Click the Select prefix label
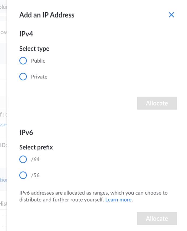The width and height of the screenshot is (187, 231). click(x=36, y=147)
